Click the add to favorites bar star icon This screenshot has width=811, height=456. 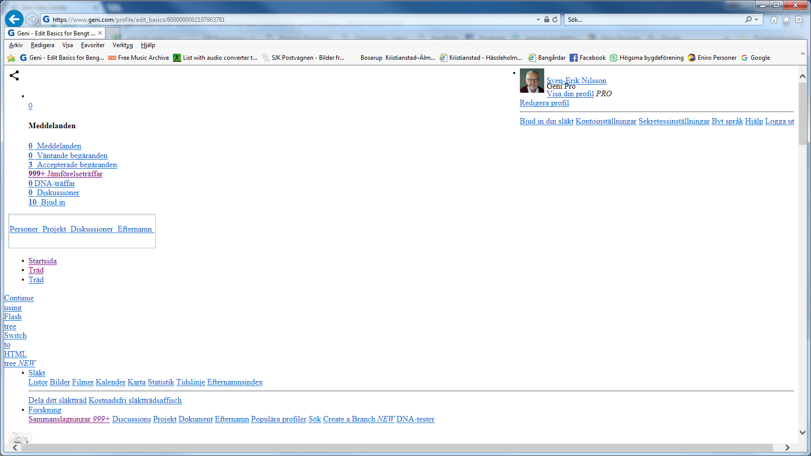tap(11, 58)
